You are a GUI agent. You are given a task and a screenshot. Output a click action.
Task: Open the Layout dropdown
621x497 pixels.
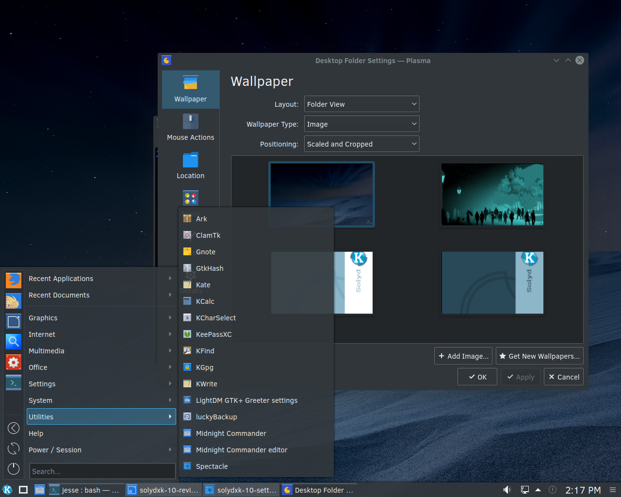(x=361, y=104)
